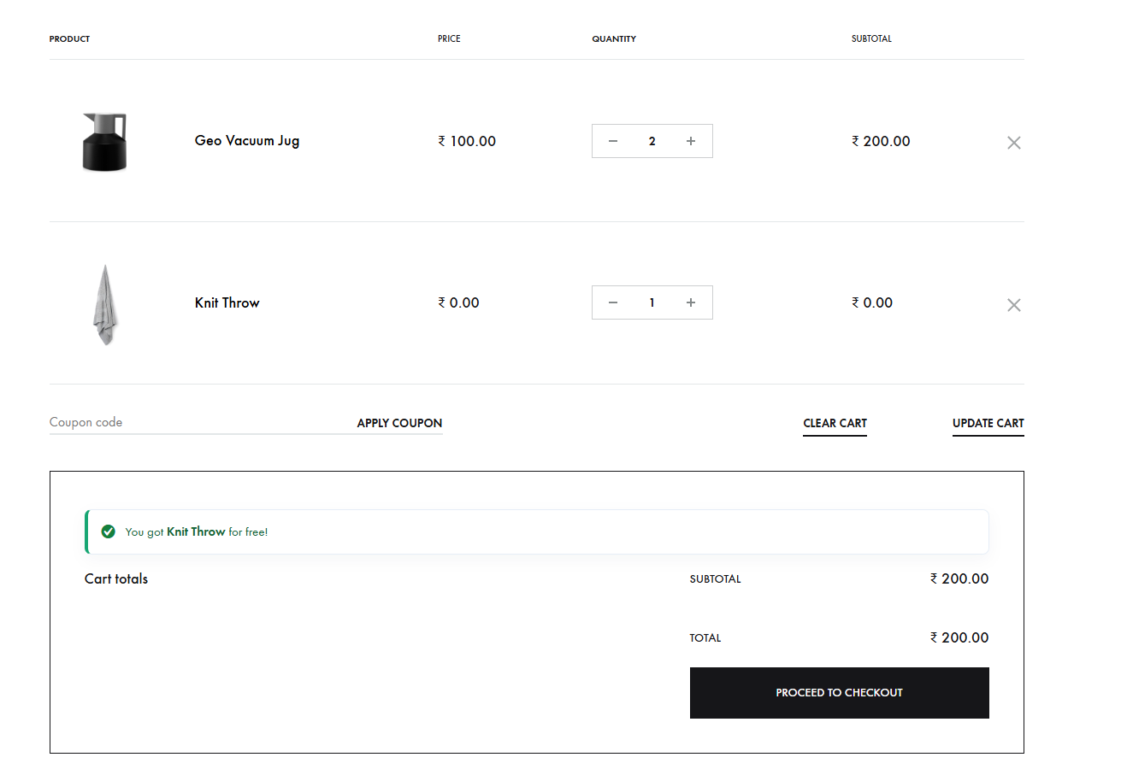Image resolution: width=1127 pixels, height=775 pixels.
Task: Select the Geo Vacuum Jug product name
Action: (x=246, y=140)
